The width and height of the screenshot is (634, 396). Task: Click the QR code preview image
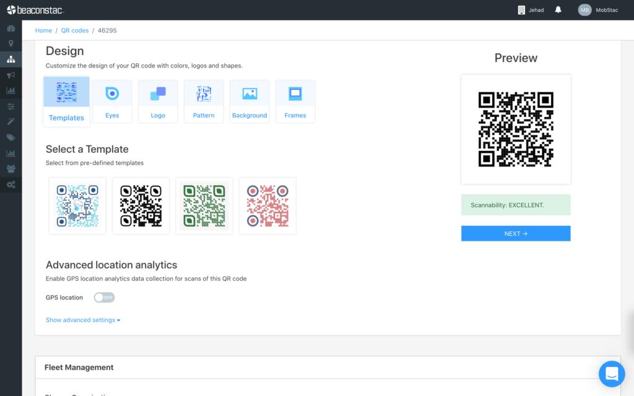click(516, 129)
